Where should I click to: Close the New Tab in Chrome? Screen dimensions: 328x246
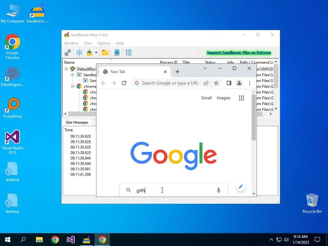[165, 72]
